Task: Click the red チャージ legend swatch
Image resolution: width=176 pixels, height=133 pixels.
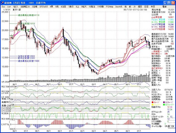Action: 152,102
